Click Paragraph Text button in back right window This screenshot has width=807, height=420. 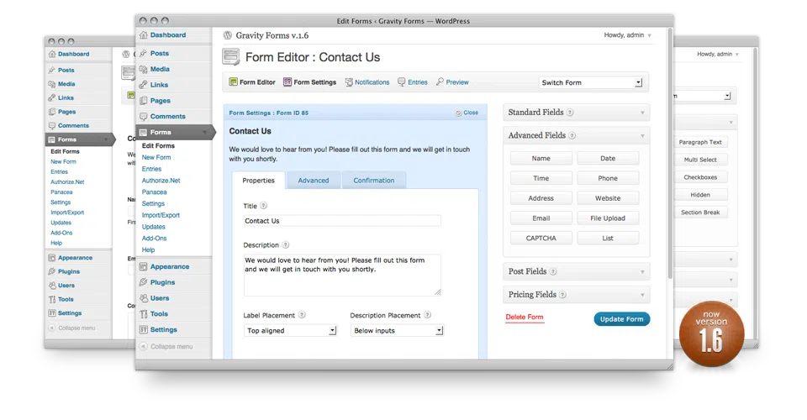pyautogui.click(x=700, y=143)
